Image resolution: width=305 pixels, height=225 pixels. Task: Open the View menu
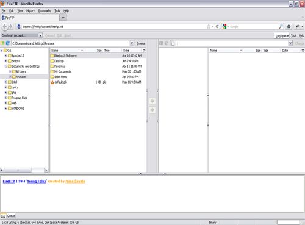pyautogui.click(x=20, y=10)
